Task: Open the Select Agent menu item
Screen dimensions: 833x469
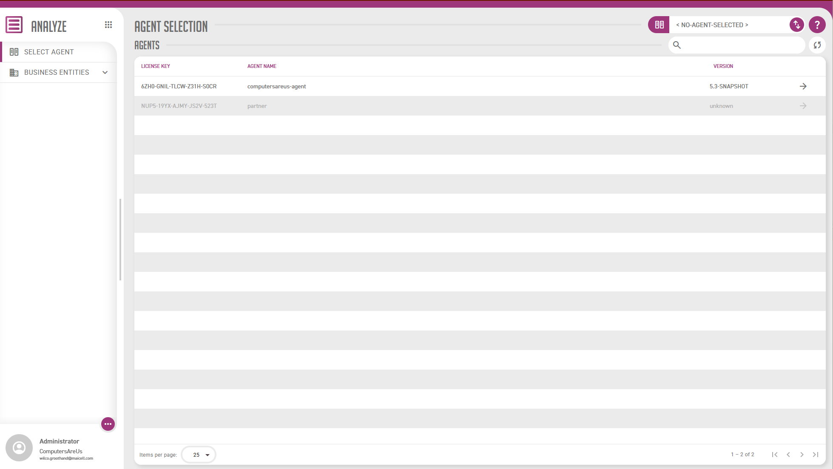Action: click(x=58, y=52)
